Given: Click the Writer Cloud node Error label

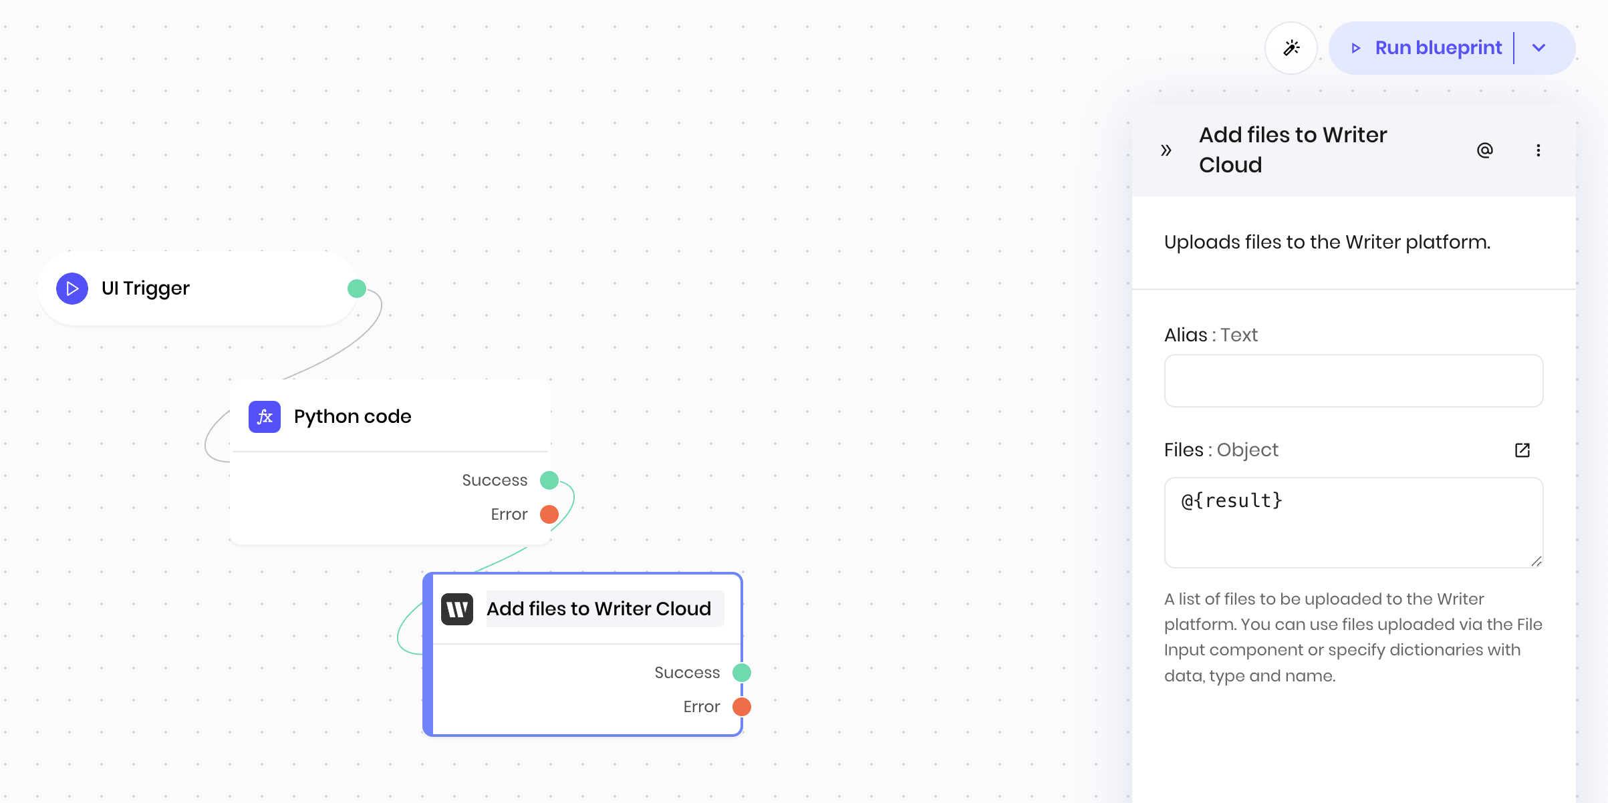Looking at the screenshot, I should pos(702,707).
